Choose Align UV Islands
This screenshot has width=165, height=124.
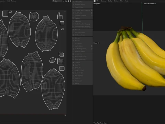tap(82, 51)
